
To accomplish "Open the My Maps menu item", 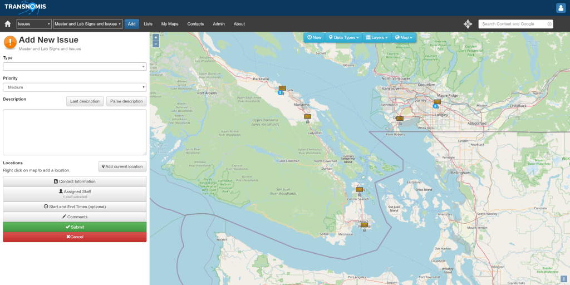I will pos(170,24).
